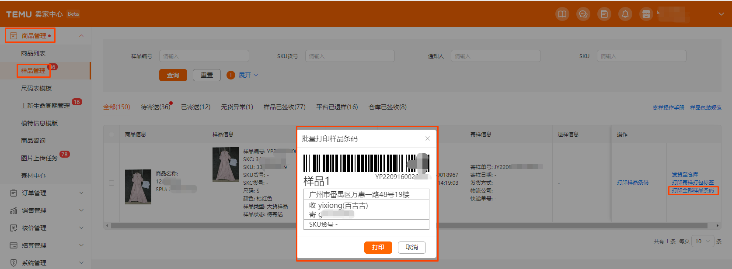This screenshot has height=269, width=732.
Task: Open the notification bell icon
Action: (x=625, y=14)
